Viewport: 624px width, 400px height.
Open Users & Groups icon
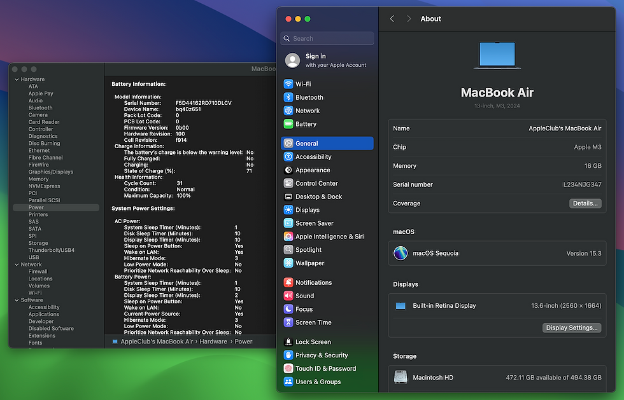pyautogui.click(x=288, y=382)
